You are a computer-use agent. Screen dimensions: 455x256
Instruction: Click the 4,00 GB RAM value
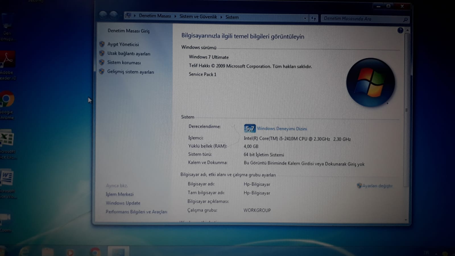(251, 146)
